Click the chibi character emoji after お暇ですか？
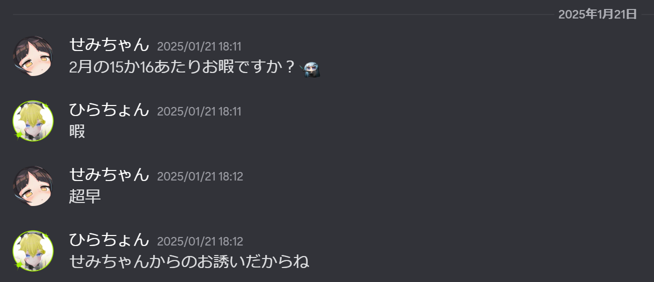 [310, 68]
